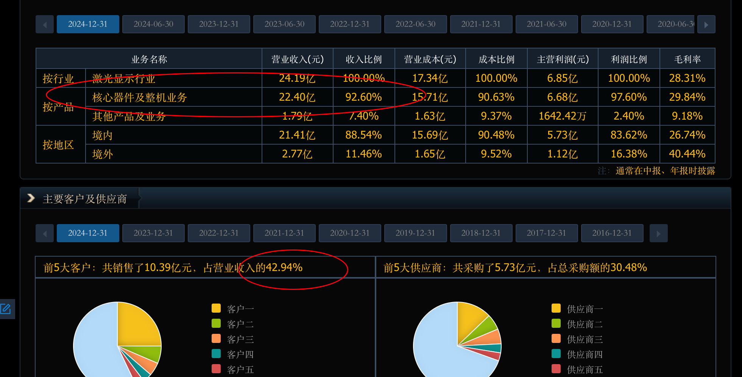742x377 pixels.
Task: Click the 境内 region row name
Action: (x=103, y=136)
